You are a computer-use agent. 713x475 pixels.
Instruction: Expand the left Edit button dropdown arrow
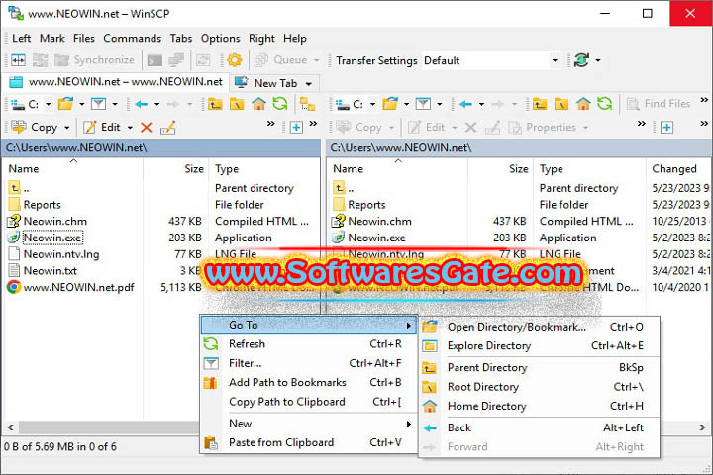pos(130,128)
